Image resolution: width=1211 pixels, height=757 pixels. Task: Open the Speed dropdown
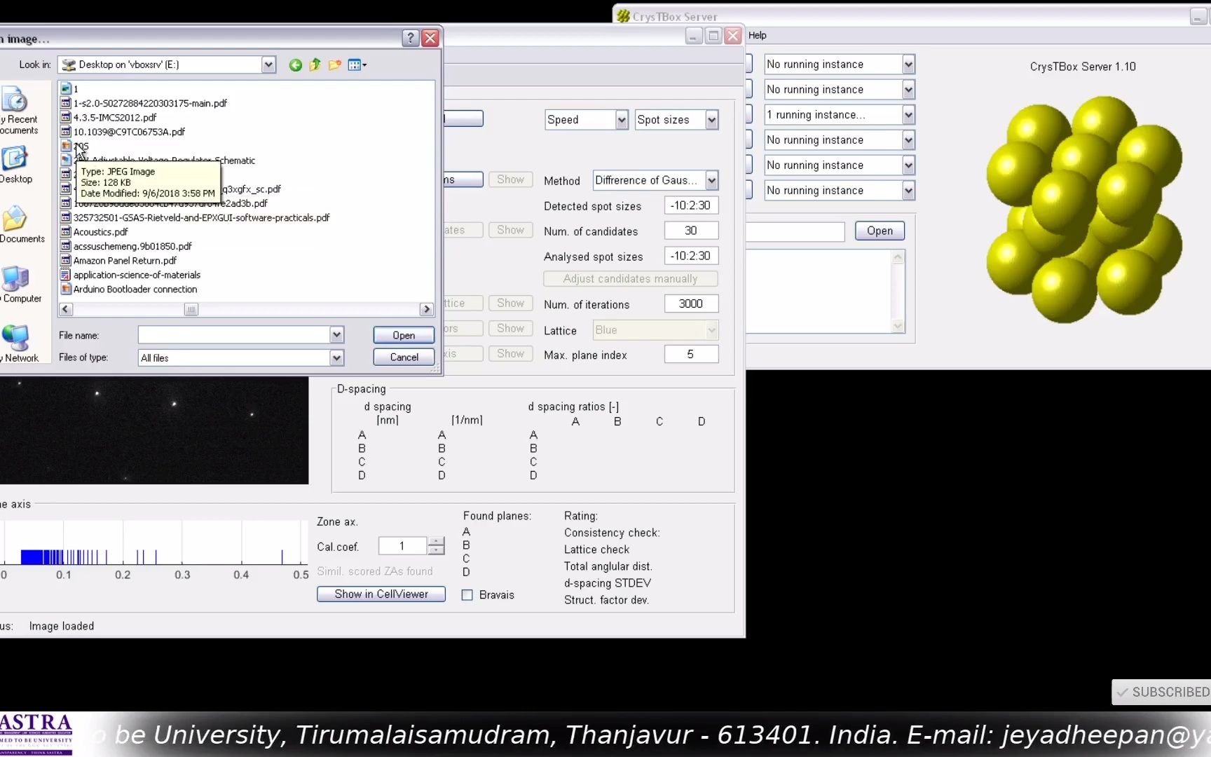point(621,119)
